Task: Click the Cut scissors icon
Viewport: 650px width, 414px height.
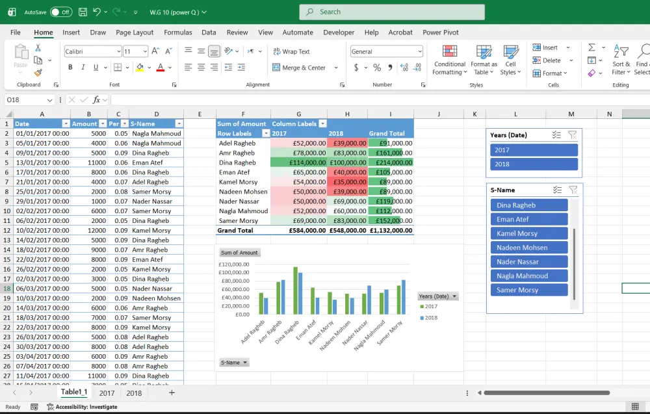Action: click(x=38, y=47)
